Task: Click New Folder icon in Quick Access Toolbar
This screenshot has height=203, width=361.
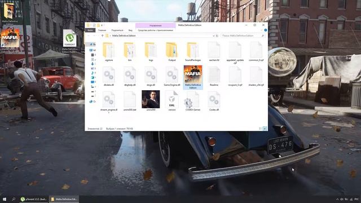Action: [98, 25]
